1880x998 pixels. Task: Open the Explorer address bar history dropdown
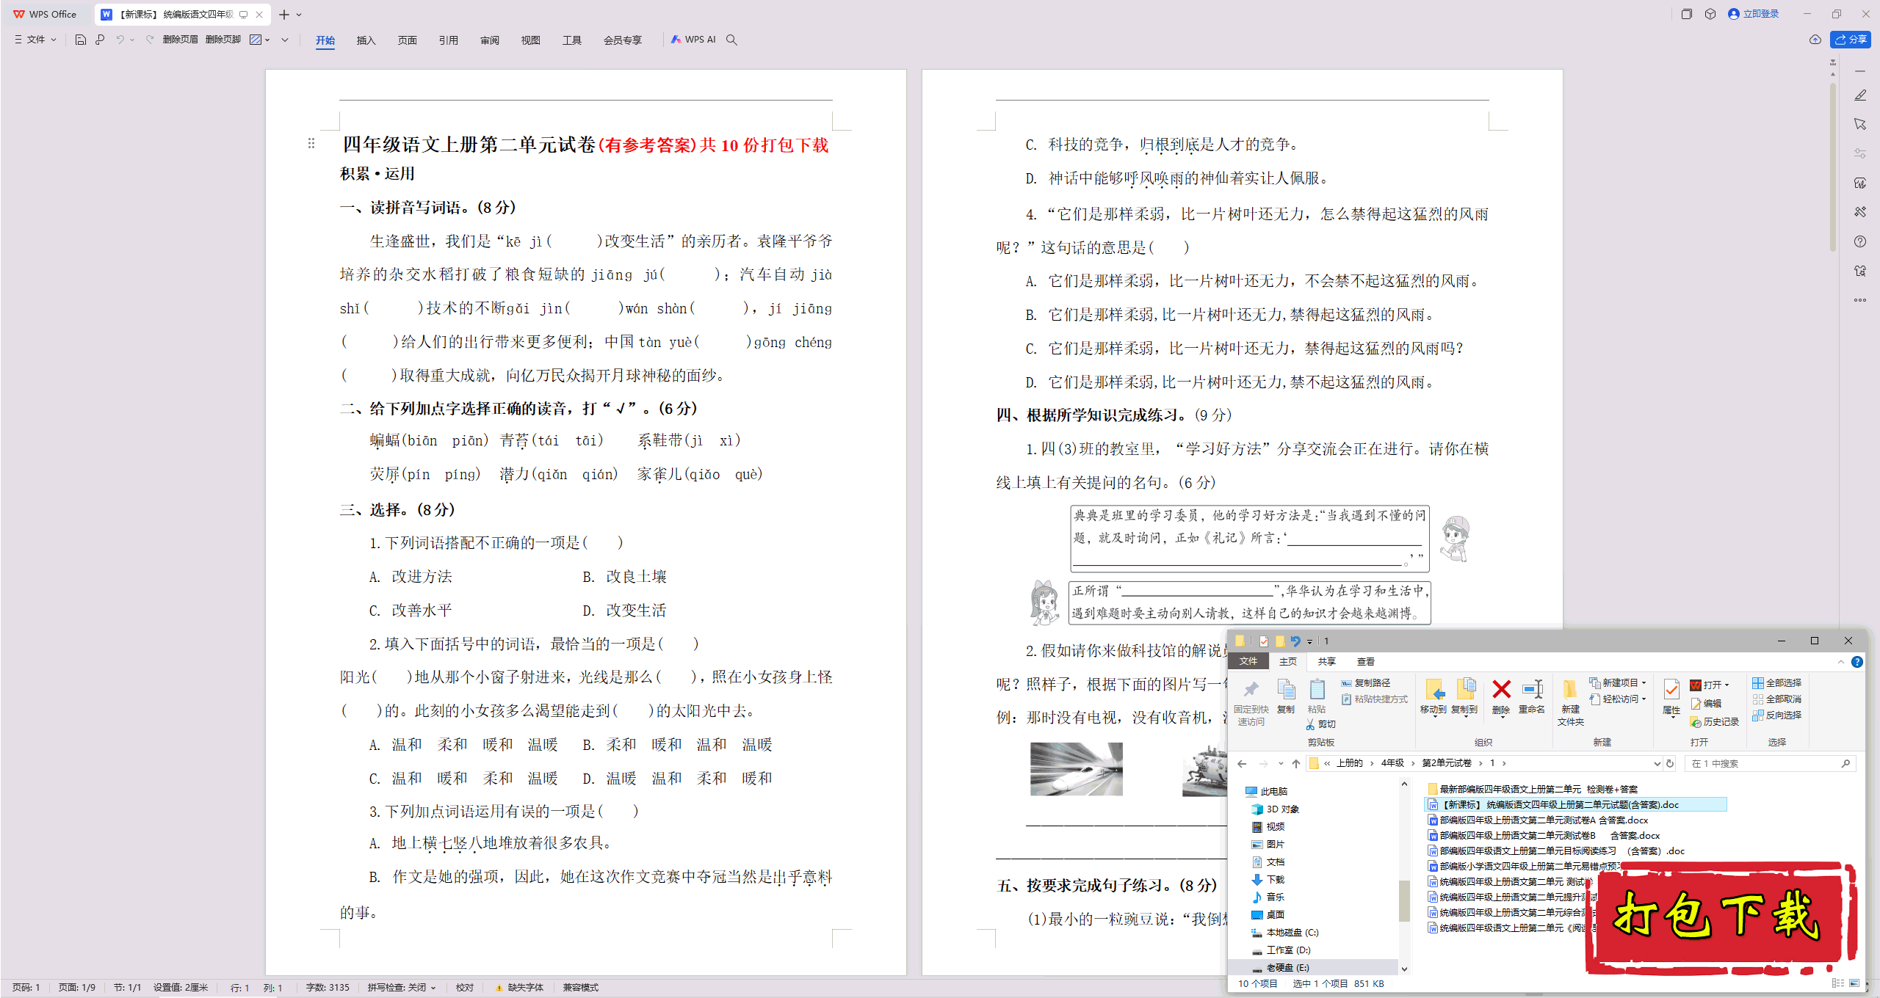click(1657, 763)
